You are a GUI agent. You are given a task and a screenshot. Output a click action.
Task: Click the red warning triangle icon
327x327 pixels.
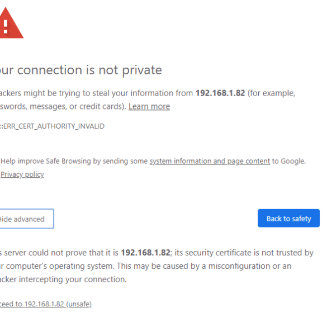(x=11, y=23)
